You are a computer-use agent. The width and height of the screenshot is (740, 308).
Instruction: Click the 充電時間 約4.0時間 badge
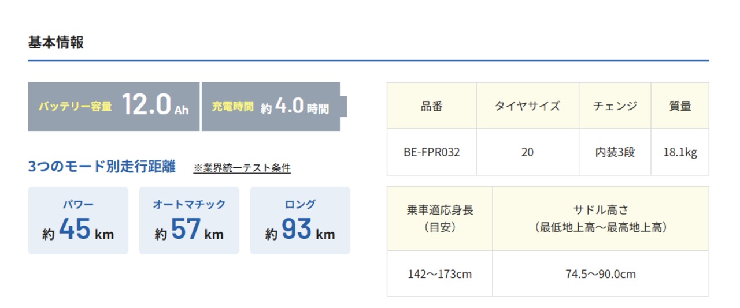270,107
